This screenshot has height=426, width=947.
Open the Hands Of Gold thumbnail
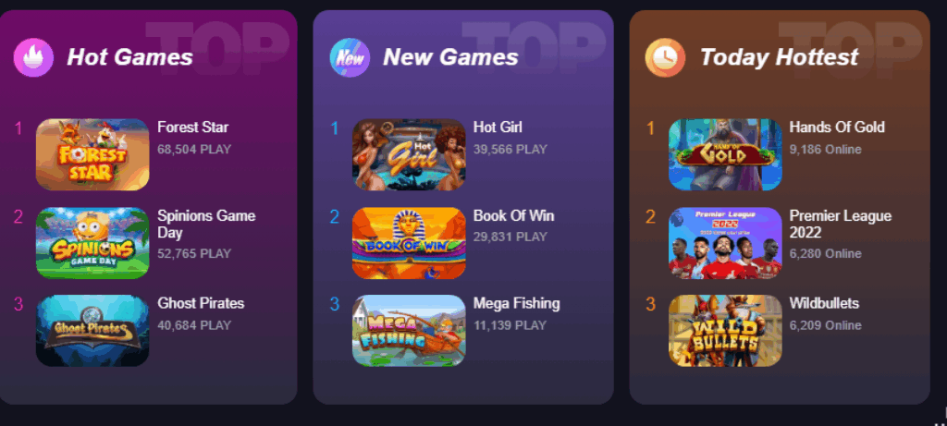tap(725, 154)
